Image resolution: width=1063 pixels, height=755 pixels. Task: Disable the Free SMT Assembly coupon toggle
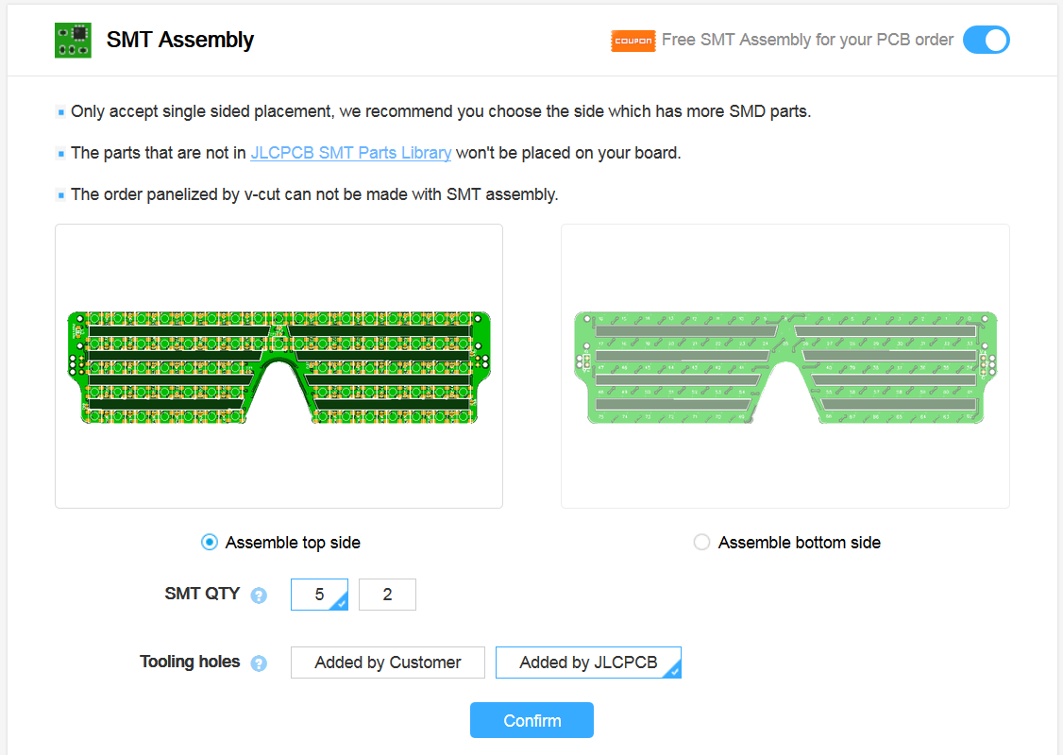pyautogui.click(x=986, y=40)
